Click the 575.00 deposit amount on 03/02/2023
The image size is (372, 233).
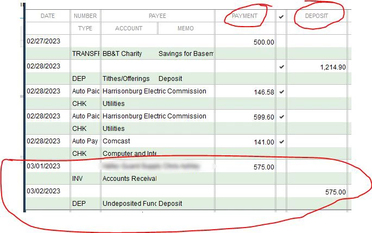(335, 192)
